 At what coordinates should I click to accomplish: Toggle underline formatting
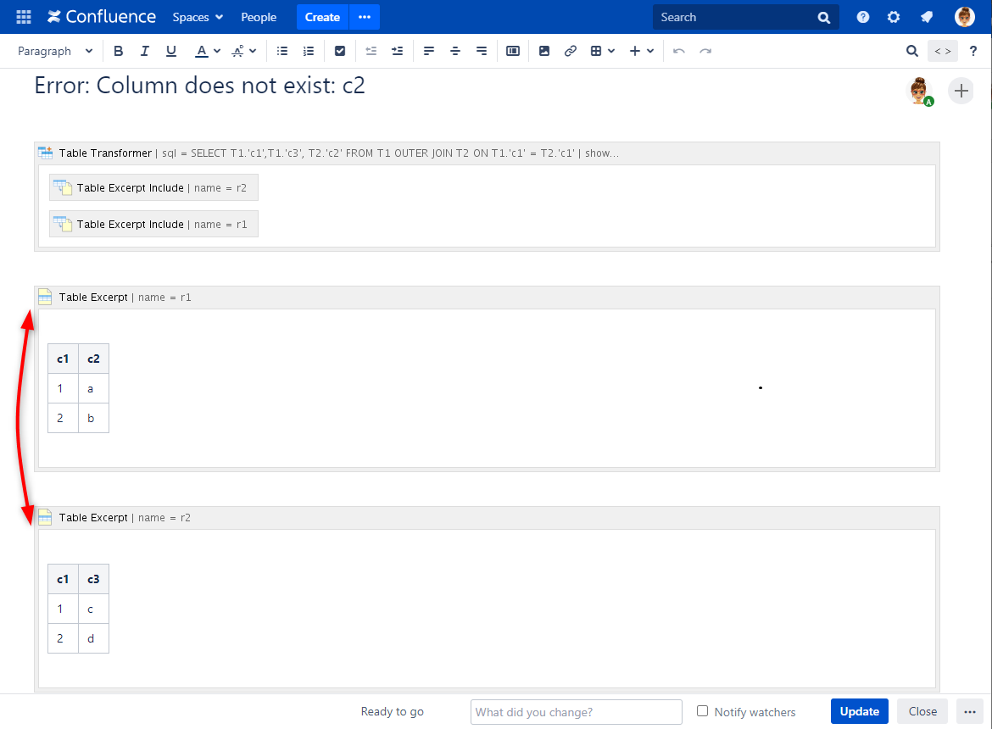click(x=170, y=51)
